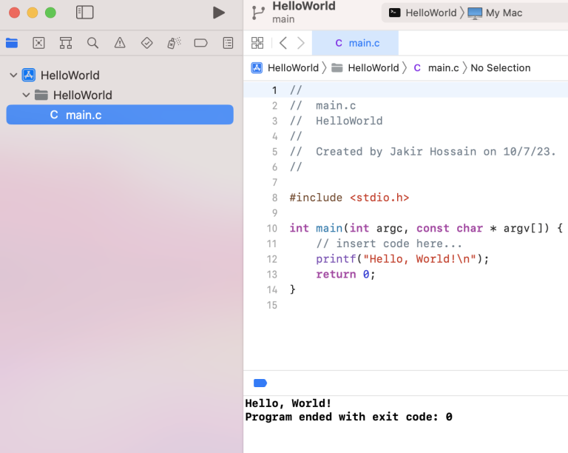Open the Report navigator
This screenshot has width=568, height=453.
point(228,43)
